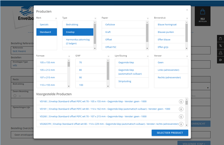This screenshot has height=145, width=224.
Task: Select Cellulose paper
Action: click(124, 25)
